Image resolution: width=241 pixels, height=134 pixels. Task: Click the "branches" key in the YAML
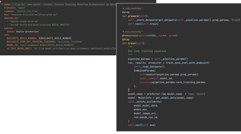pyautogui.click(x=11, y=8)
